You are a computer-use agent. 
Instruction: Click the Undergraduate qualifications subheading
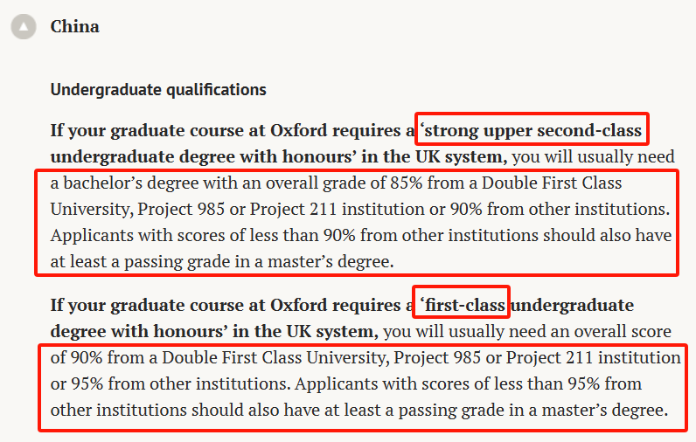[158, 89]
